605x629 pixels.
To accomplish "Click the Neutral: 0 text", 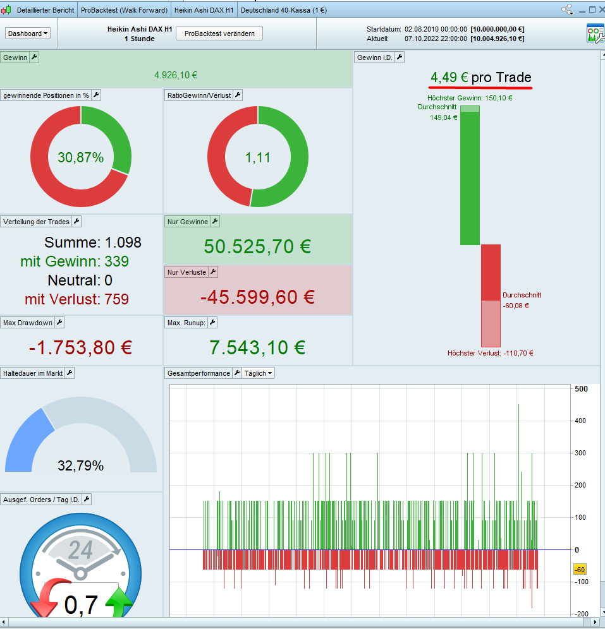I will click(80, 280).
